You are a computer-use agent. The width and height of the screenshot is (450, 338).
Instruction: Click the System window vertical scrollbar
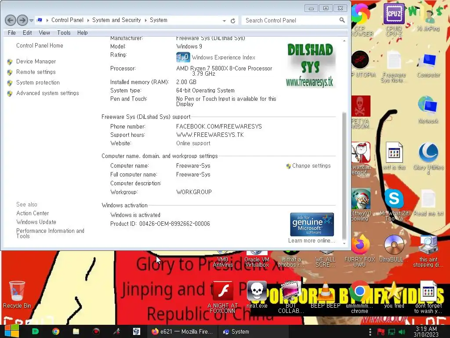pyautogui.click(x=344, y=175)
